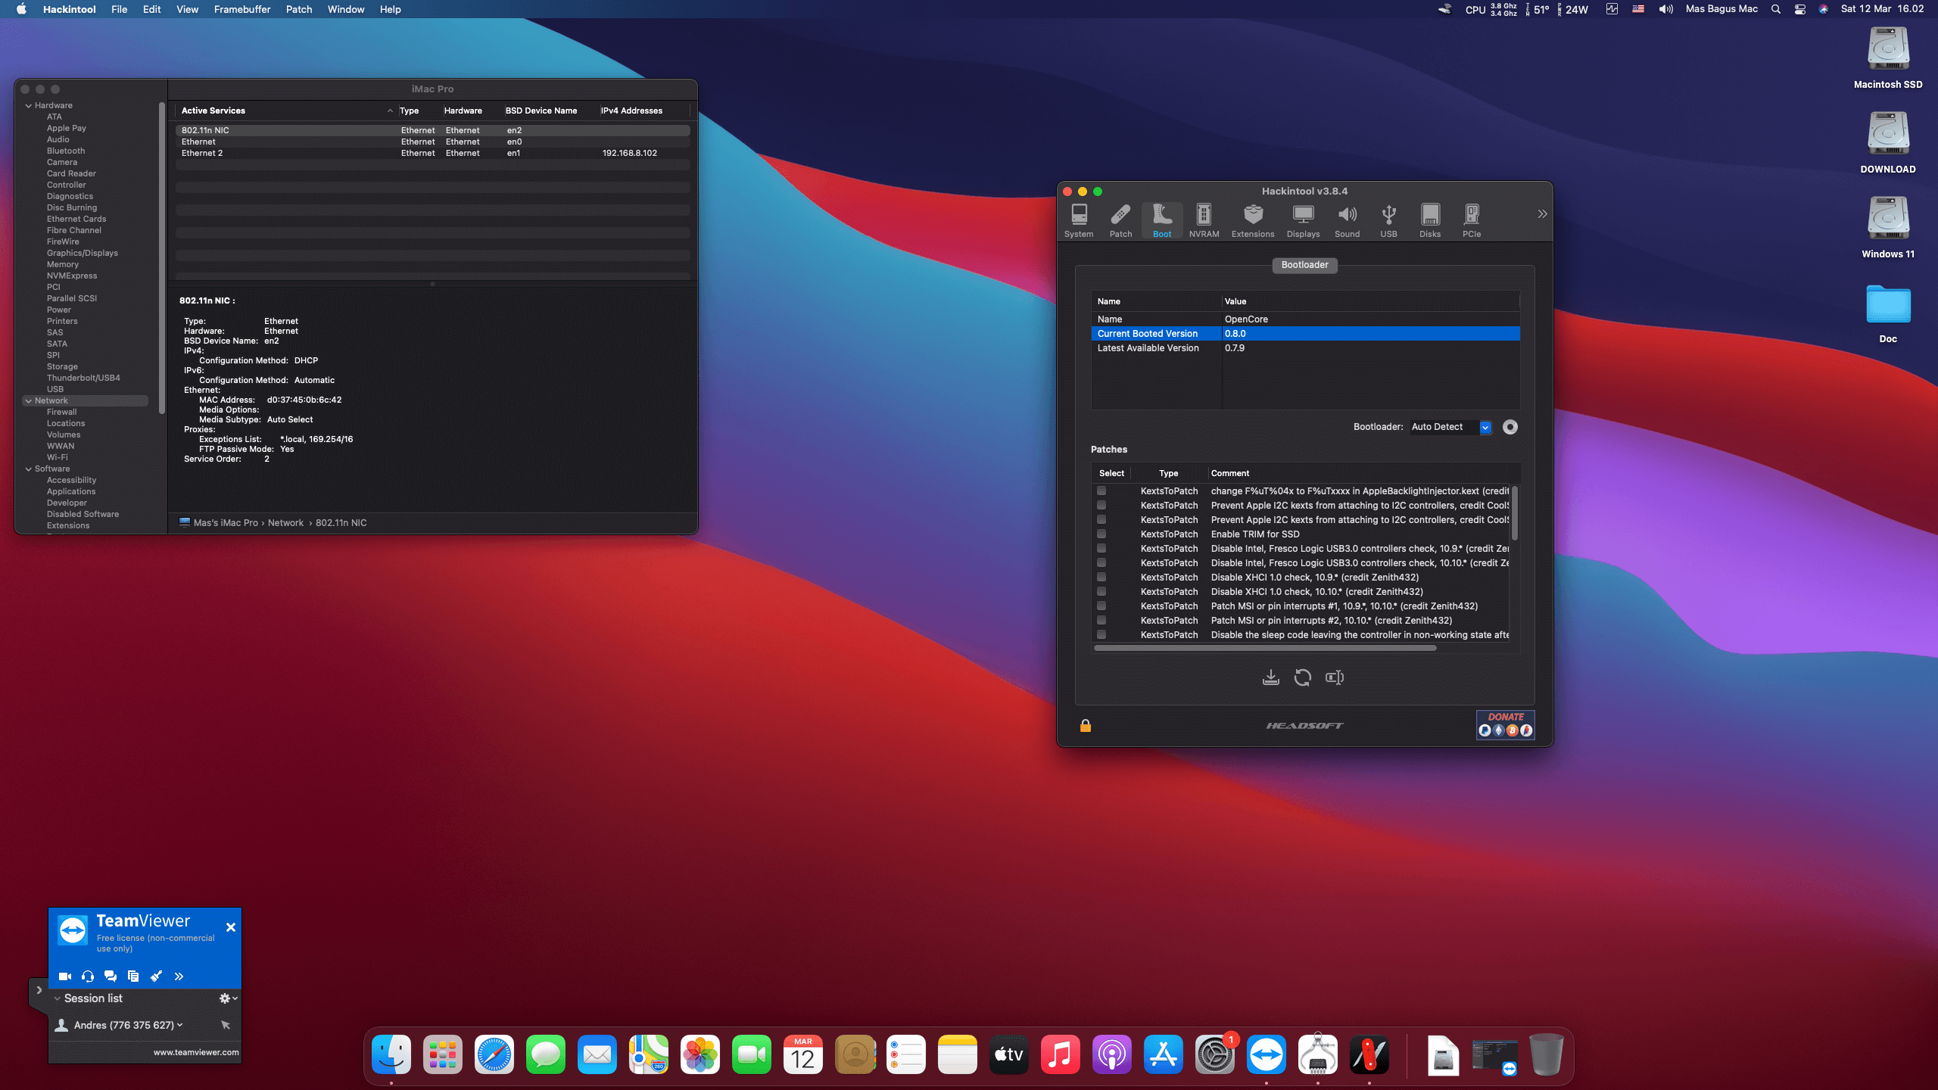Check the Enable TRIM for SSD patch
Image resolution: width=1938 pixels, height=1090 pixels.
click(x=1101, y=534)
